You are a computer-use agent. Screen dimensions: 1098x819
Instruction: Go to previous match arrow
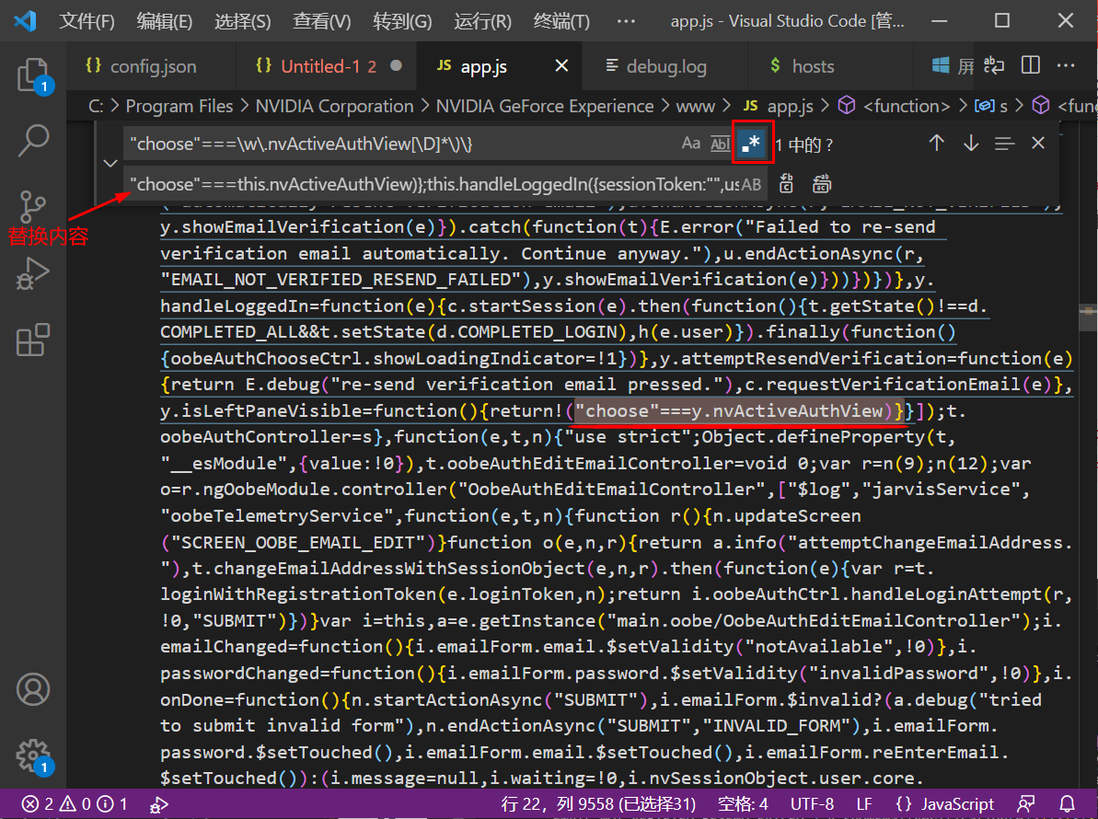tap(936, 144)
